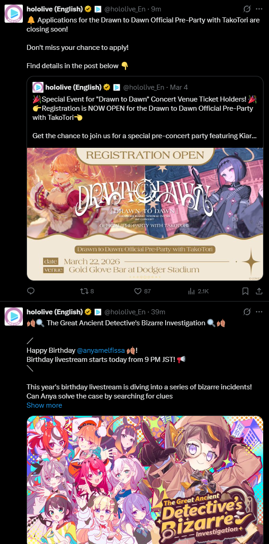Viewport: 269px width, 544px height.
Task: View analytics showing 2.1K views
Action: click(198, 291)
